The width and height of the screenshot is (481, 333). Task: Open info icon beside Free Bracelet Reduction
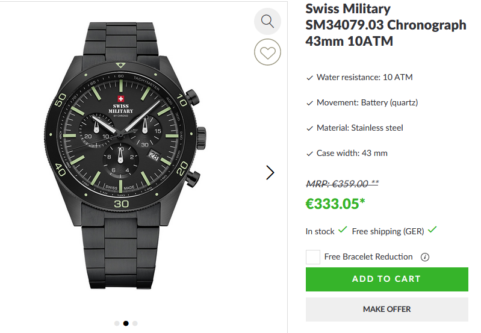425,257
